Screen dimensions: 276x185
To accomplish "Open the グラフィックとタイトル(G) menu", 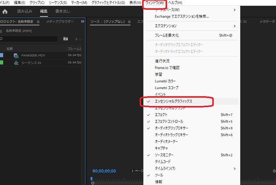I will click(x=108, y=3).
